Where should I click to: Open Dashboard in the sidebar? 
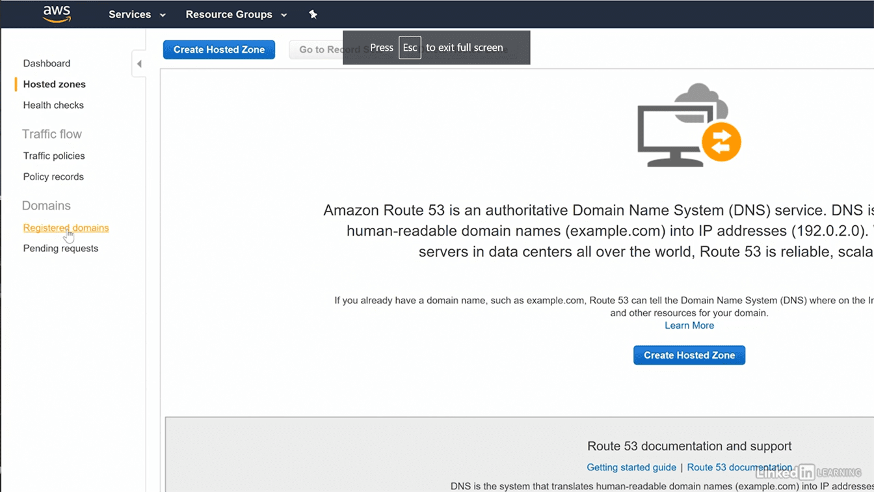(47, 63)
